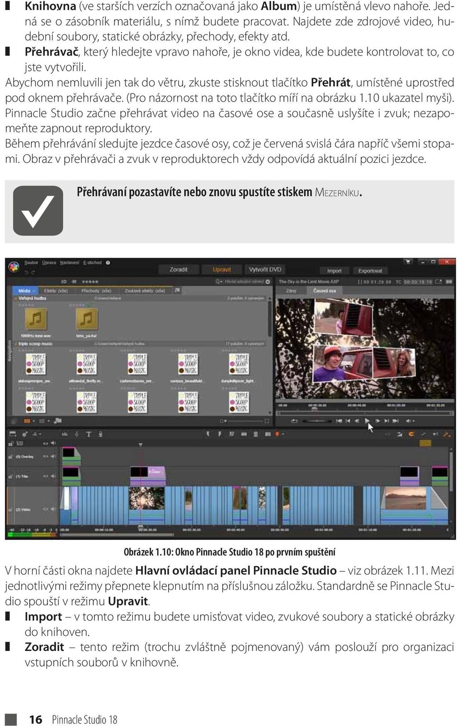Image resolution: width=460 pixels, height=726 pixels.
Task: Open the E-obchod menu
Action: [x=92, y=262]
